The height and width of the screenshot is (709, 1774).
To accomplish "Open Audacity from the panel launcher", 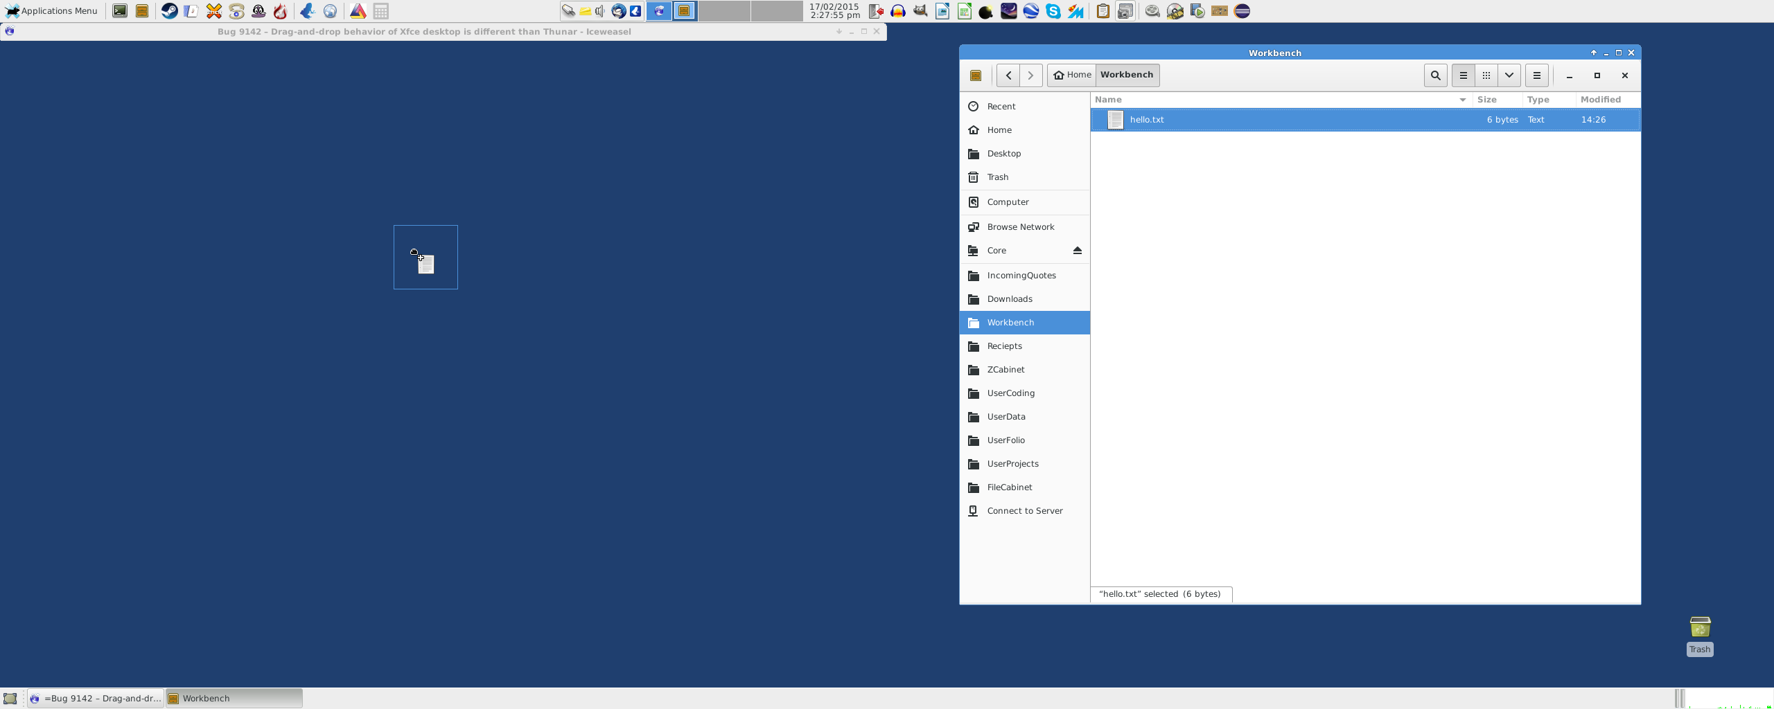I will tap(898, 11).
